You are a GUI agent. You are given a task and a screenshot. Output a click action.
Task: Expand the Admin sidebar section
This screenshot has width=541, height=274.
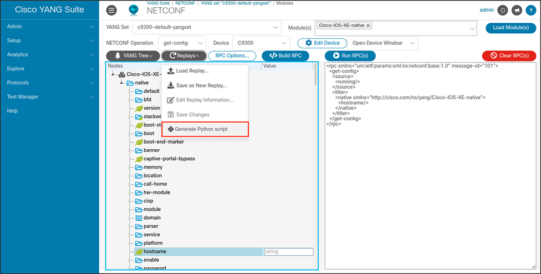[50, 27]
